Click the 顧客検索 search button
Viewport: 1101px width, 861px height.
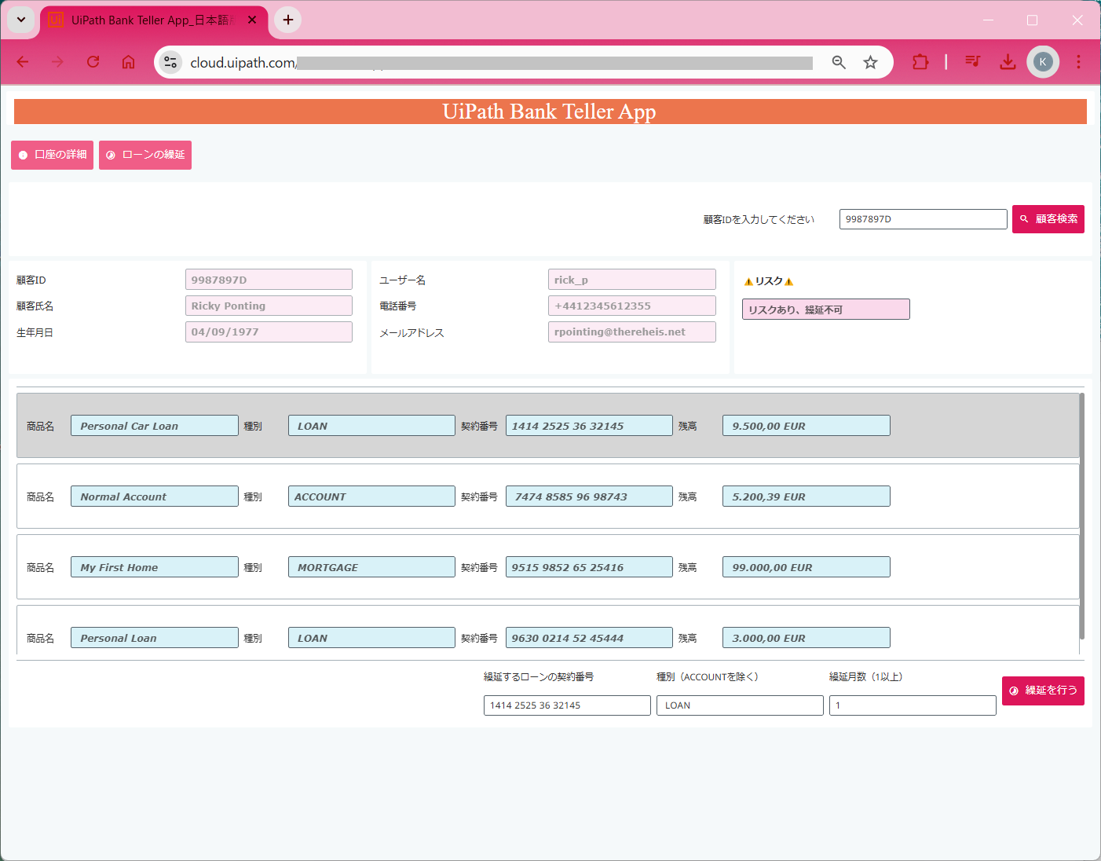tap(1048, 219)
